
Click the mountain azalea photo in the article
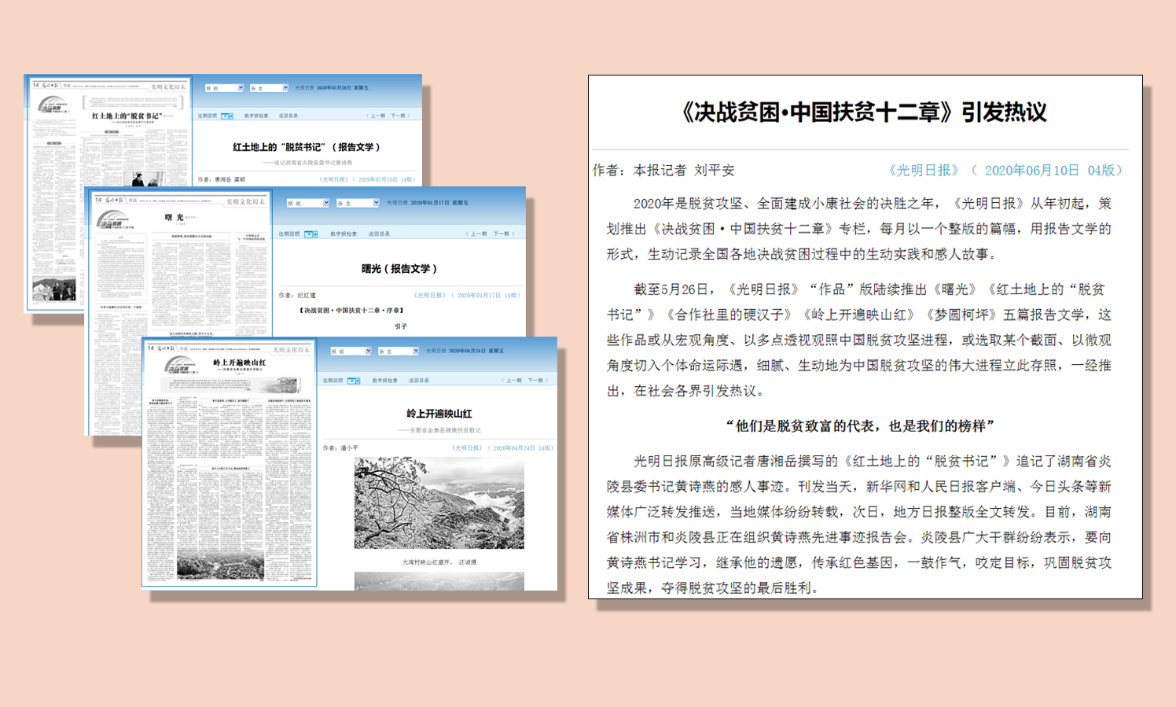(439, 503)
